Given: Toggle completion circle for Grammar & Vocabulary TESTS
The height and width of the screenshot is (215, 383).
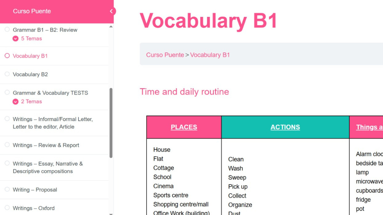Looking at the screenshot, I should pyautogui.click(x=7, y=93).
